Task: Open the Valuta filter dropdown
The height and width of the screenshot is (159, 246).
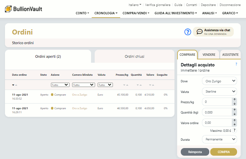Action: point(105,85)
